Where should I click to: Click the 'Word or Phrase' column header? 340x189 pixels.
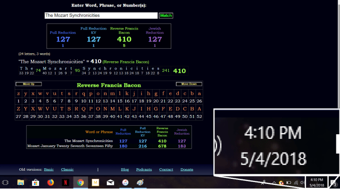coord(99,132)
